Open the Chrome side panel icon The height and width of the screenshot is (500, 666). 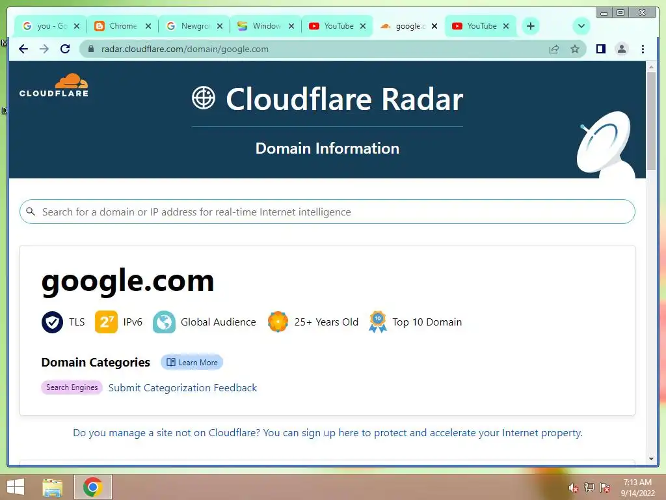pos(600,49)
